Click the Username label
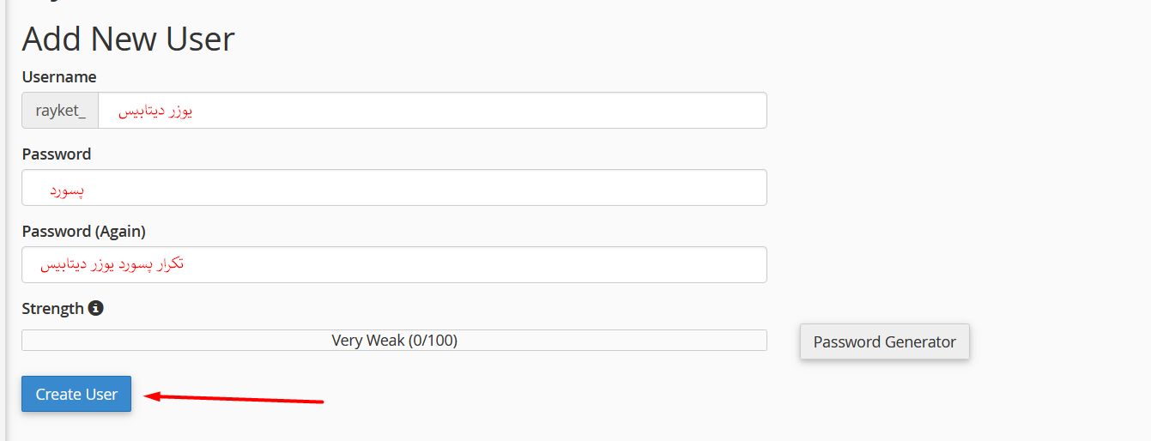1151x441 pixels. click(x=59, y=77)
